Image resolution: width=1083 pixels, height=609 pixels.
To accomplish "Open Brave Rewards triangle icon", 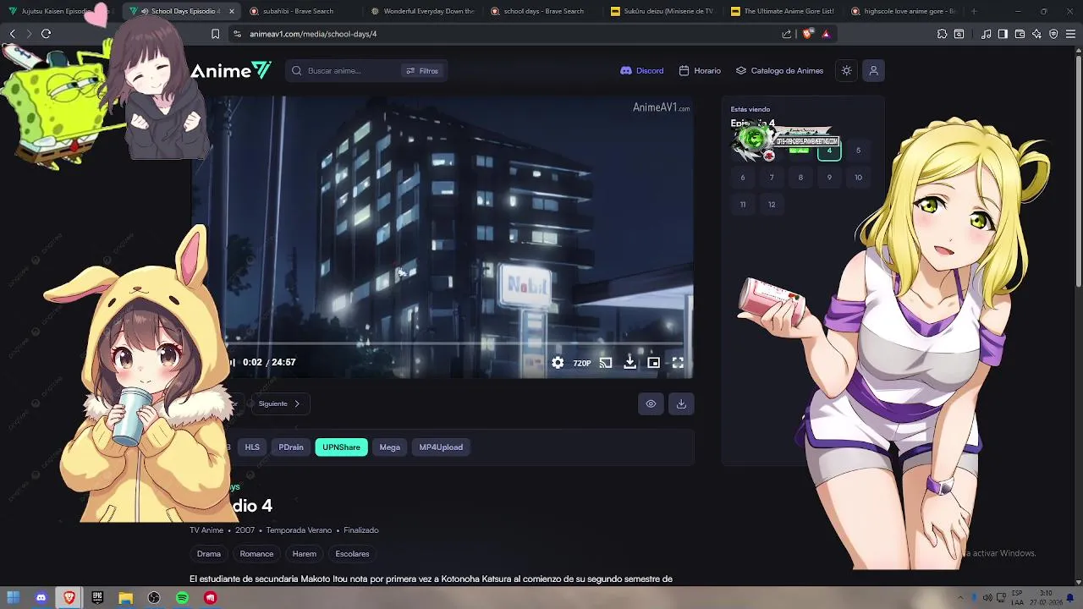I will click(x=826, y=34).
